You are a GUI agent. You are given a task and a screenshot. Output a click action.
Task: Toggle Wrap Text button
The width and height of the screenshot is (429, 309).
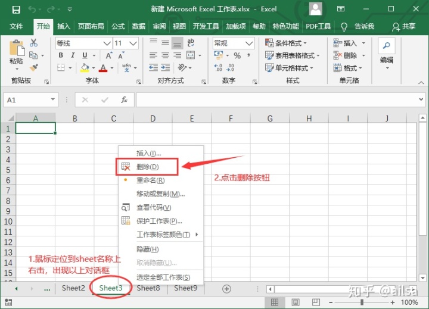[191, 42]
